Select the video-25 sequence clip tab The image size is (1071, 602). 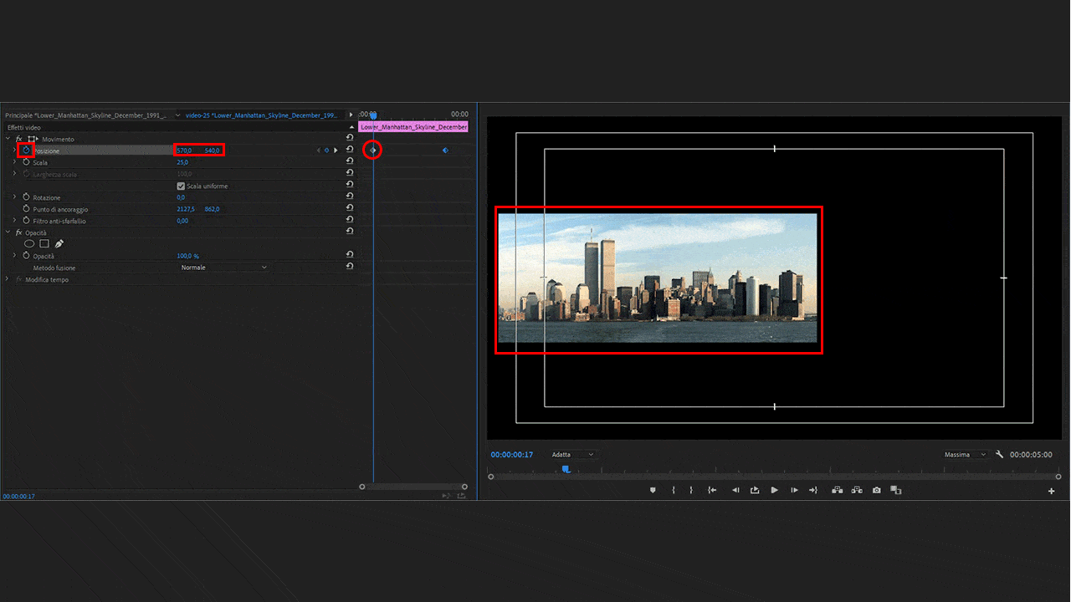click(261, 115)
